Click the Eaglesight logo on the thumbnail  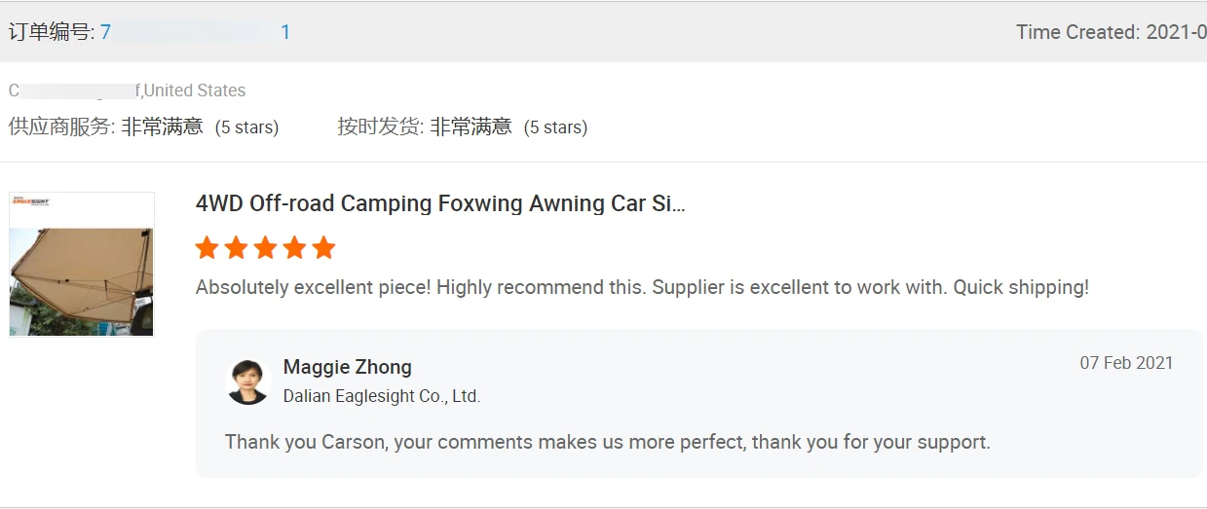[x=30, y=201]
